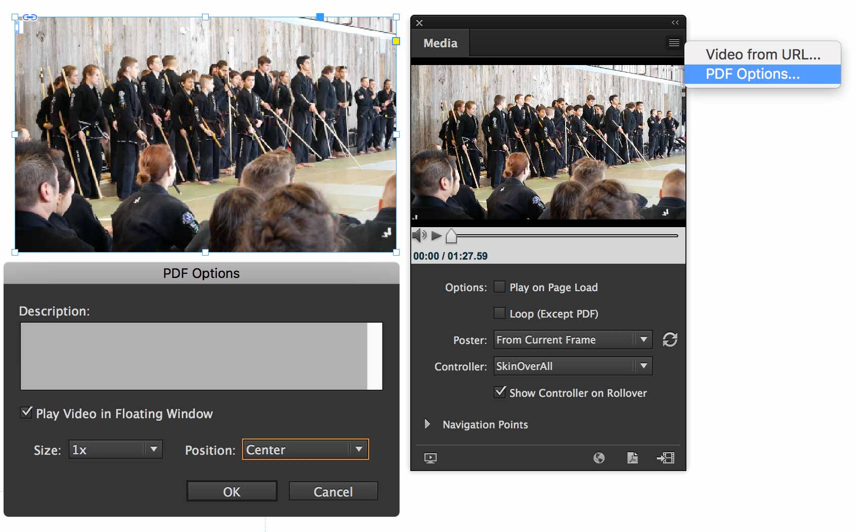Click the Export PDF options icon
Screen dimensions: 856x532
[633, 458]
